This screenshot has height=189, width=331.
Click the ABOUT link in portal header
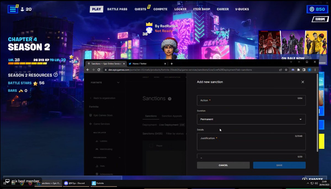146,77
